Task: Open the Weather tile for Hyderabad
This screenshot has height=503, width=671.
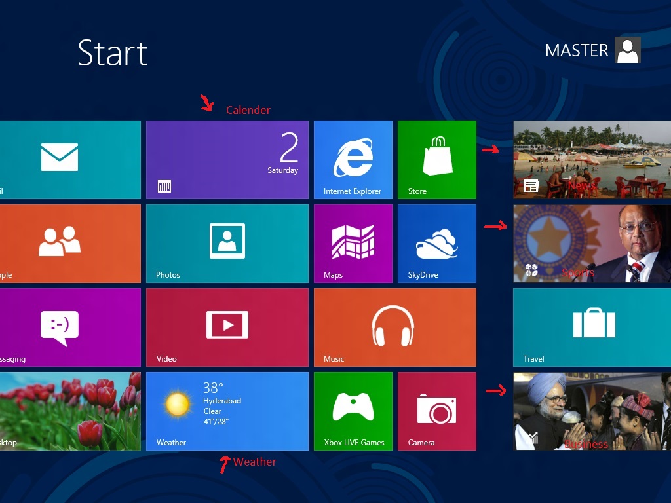Action: (x=227, y=411)
